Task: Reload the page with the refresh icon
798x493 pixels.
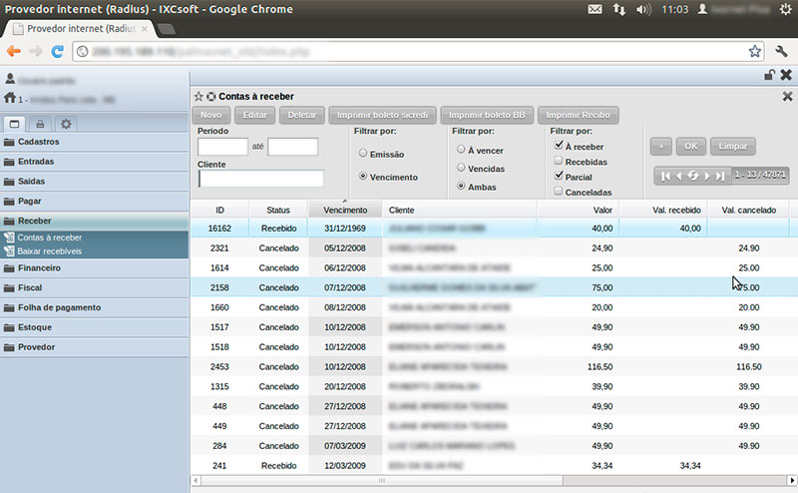Action: coord(58,51)
